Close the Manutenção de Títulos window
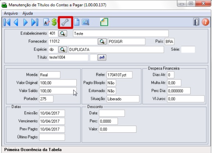The width and height of the screenshot is (212, 153). [x=203, y=3]
